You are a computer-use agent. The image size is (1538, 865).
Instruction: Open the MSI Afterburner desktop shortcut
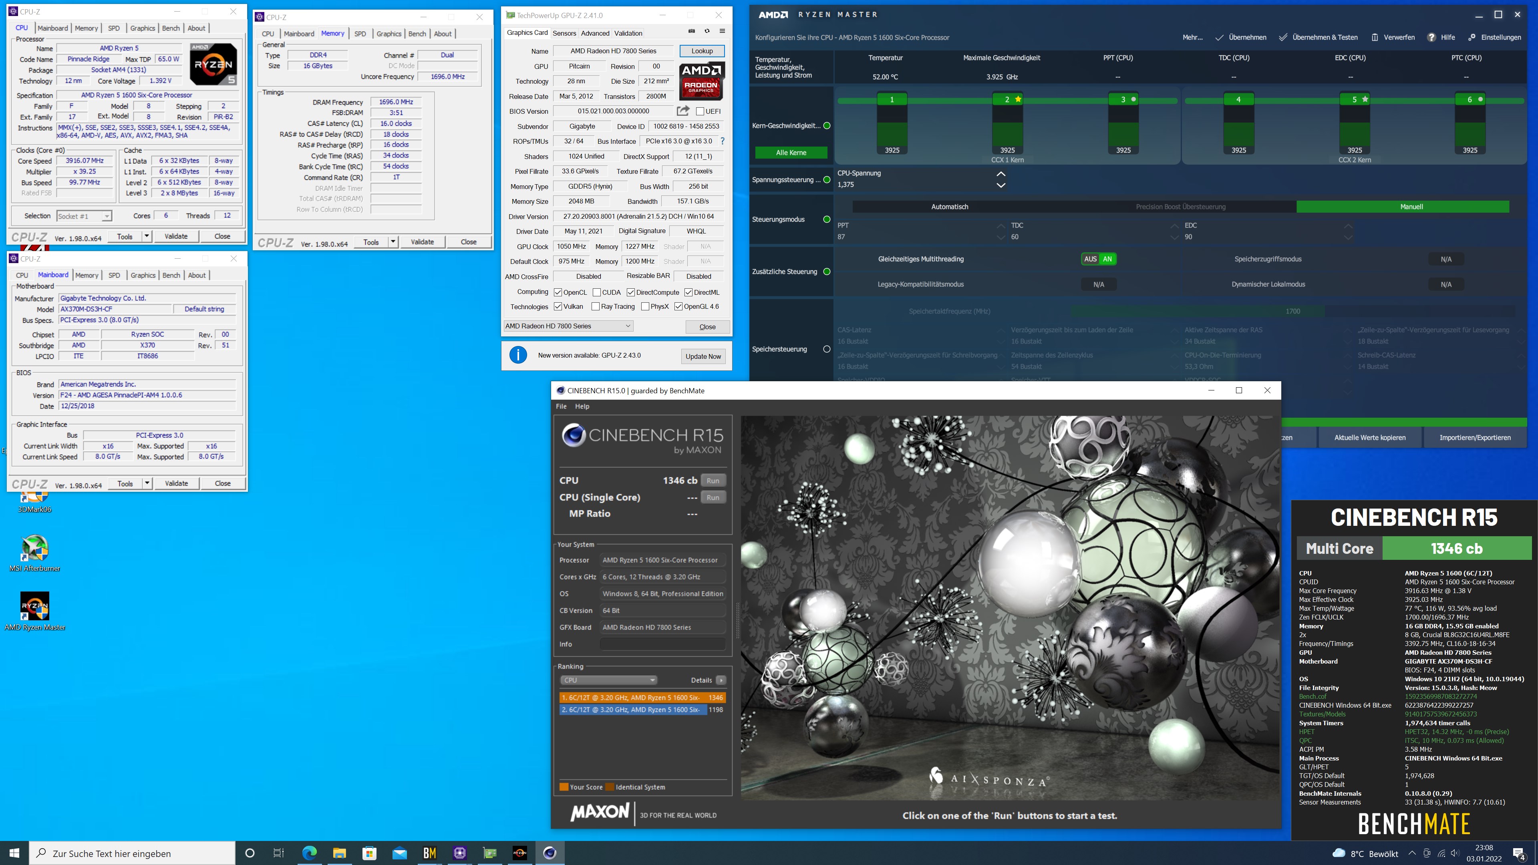click(x=34, y=553)
